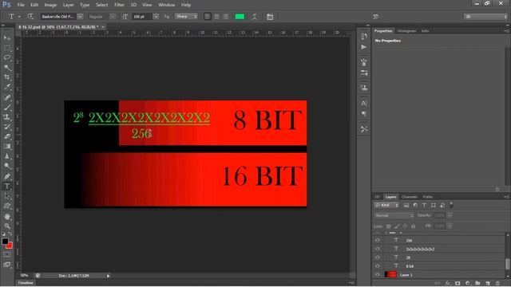Delete layer trash icon

(497, 284)
